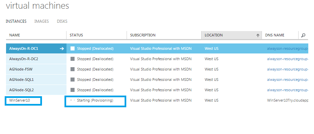314x134 pixels.
Task: Click the DNS NAME column header
Action: point(275,35)
